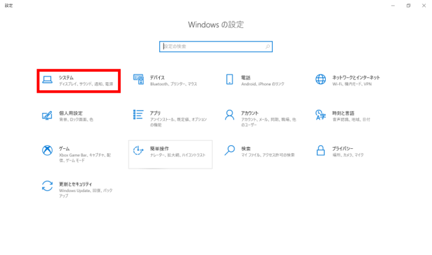Click the ネットワークとインターネット title text

pyautogui.click(x=356, y=77)
